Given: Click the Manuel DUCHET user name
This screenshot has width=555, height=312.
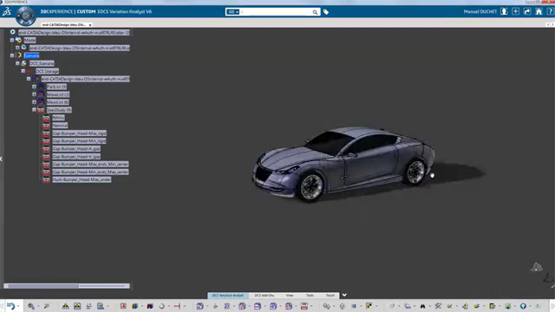Looking at the screenshot, I should tap(480, 11).
